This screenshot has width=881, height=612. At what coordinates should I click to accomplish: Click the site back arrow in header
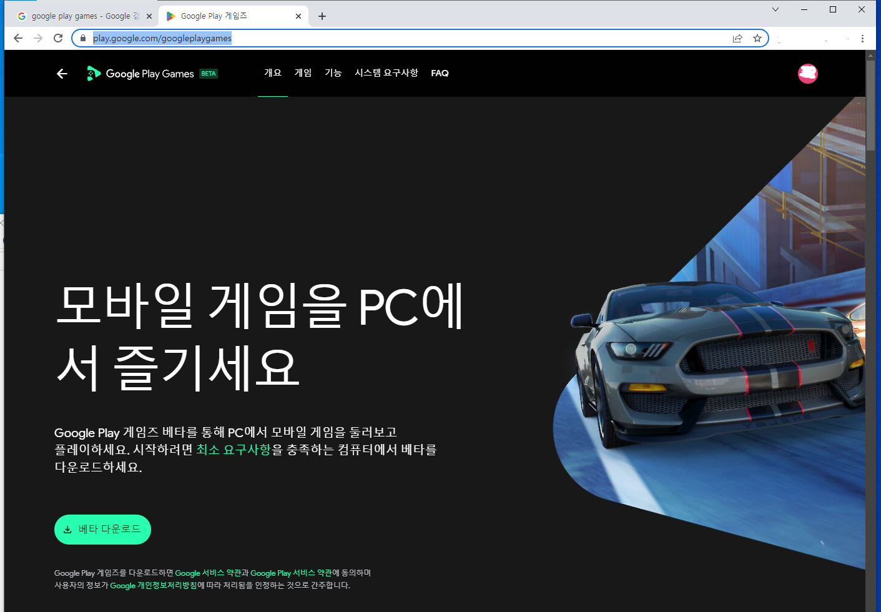[x=62, y=74]
